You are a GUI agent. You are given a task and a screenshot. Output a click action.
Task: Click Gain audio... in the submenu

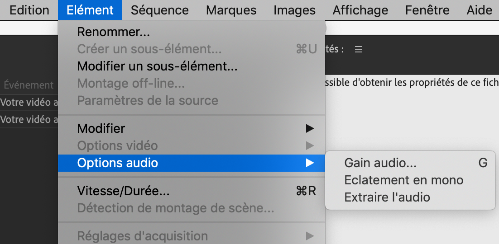point(380,163)
